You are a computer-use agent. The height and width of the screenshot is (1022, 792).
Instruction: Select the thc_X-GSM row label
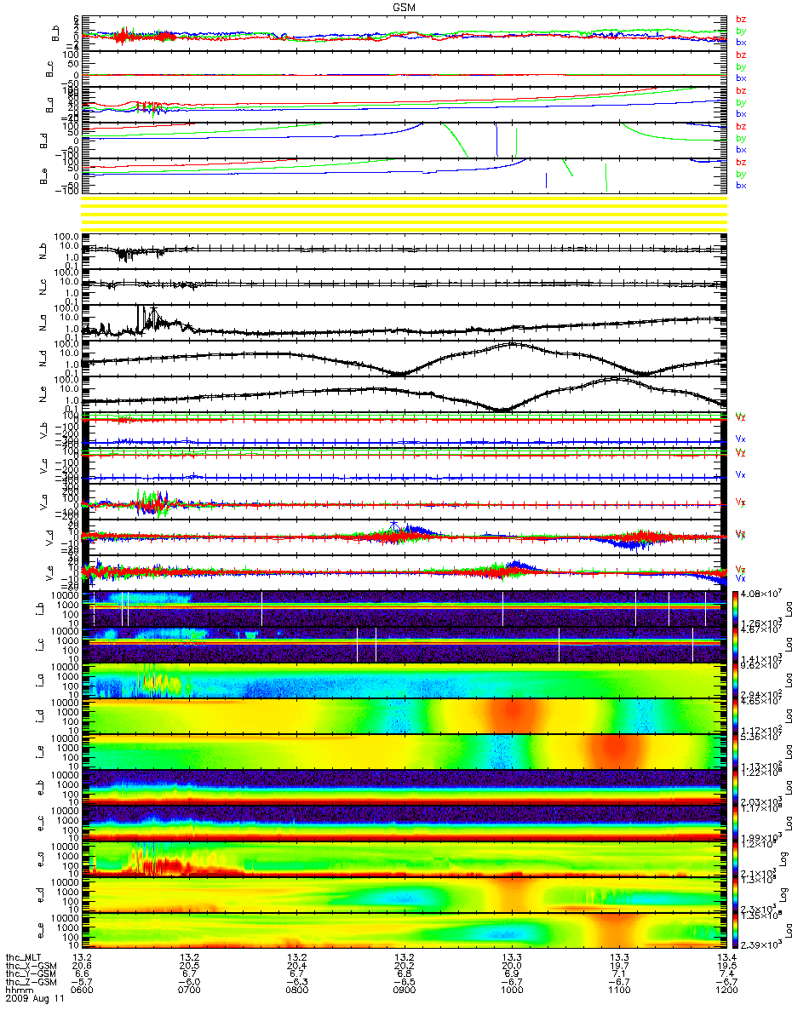[x=30, y=966]
